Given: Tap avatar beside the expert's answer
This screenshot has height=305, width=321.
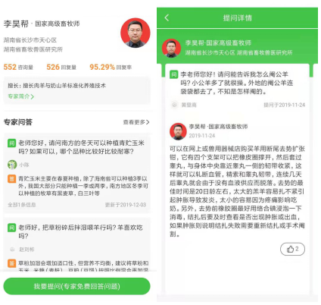Looking at the screenshot, I should click(x=178, y=131).
